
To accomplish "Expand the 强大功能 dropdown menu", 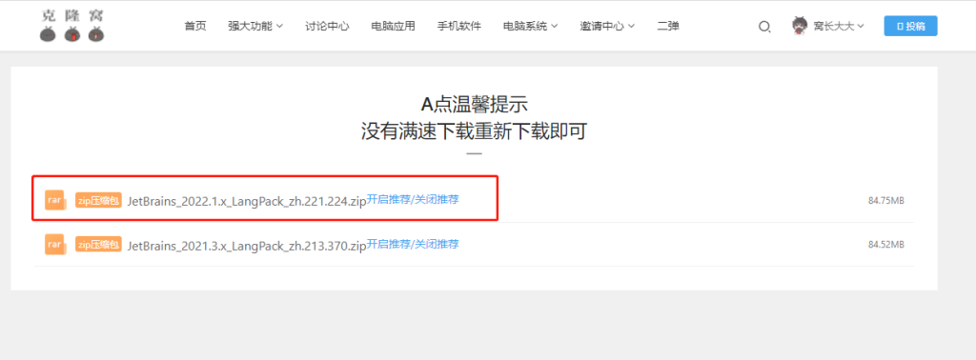I will tap(255, 26).
